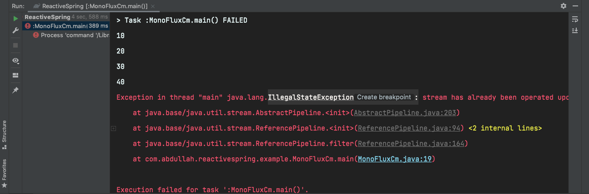Rerun the ReactiveSpring task with green play icon
The width and height of the screenshot is (589, 194).
tap(15, 19)
